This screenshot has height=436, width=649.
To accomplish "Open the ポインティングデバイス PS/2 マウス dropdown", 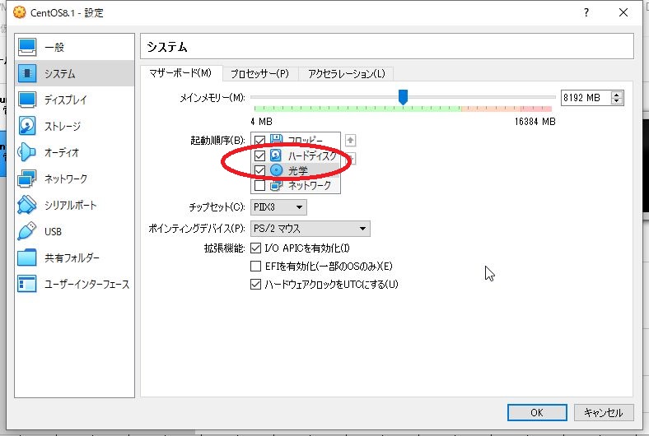I will pos(310,229).
